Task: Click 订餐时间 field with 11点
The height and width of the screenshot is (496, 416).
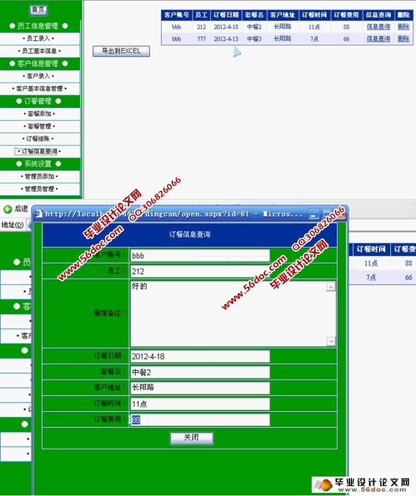Action: tap(200, 404)
